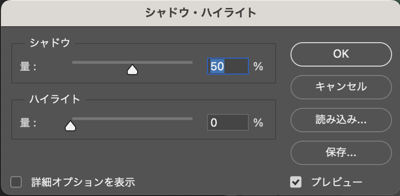Click the right end of シャドウ slider track
Image resolution: width=400 pixels, height=196 pixels.
[x=191, y=62]
